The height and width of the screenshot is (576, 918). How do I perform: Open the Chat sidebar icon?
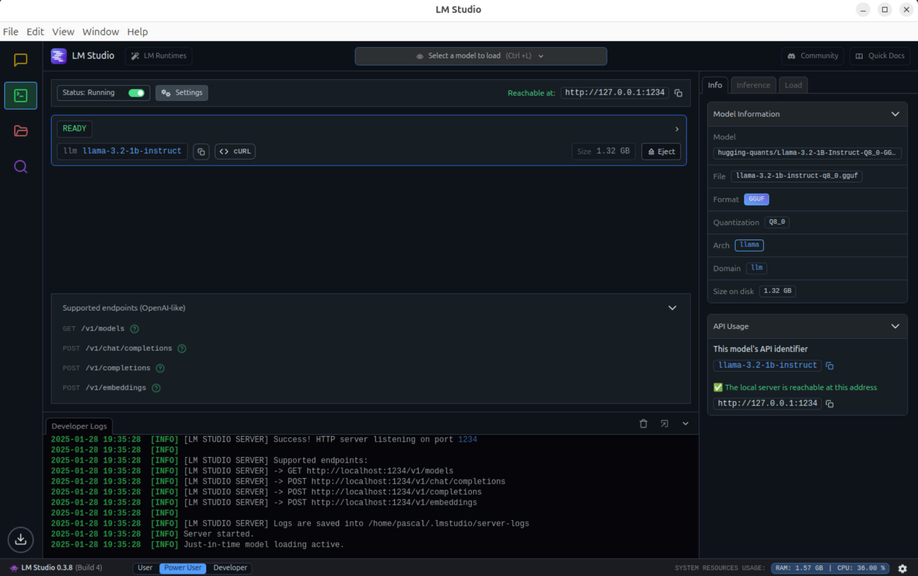click(x=21, y=60)
